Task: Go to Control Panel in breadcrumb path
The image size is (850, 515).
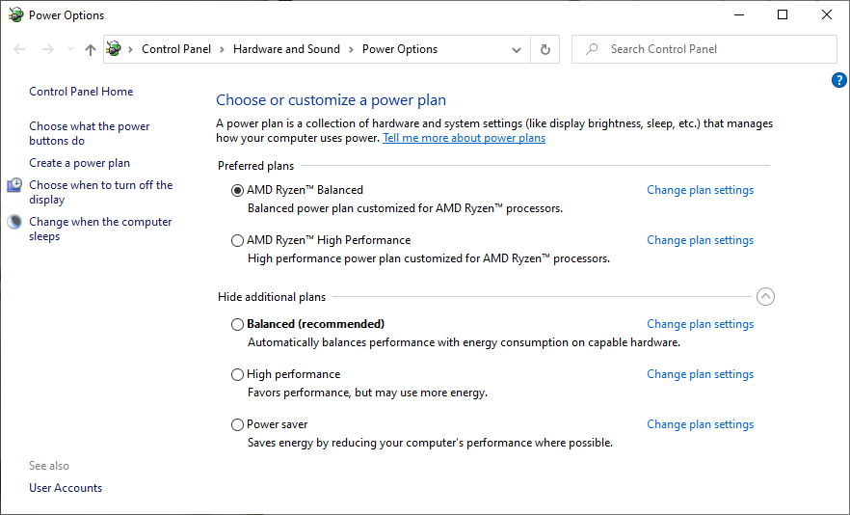Action: pyautogui.click(x=176, y=49)
